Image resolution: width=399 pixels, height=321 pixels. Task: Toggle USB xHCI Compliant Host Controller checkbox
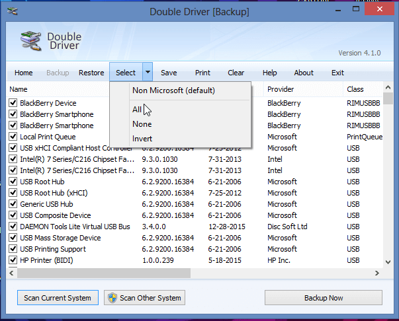click(13, 148)
